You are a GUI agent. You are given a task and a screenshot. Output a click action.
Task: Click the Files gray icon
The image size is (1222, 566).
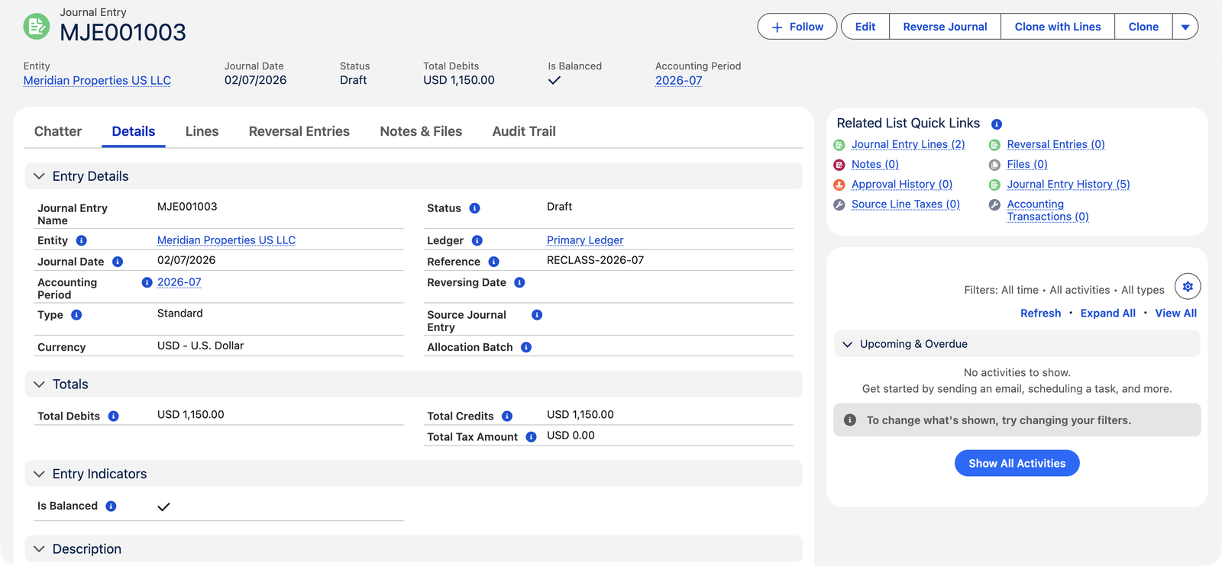(x=994, y=165)
